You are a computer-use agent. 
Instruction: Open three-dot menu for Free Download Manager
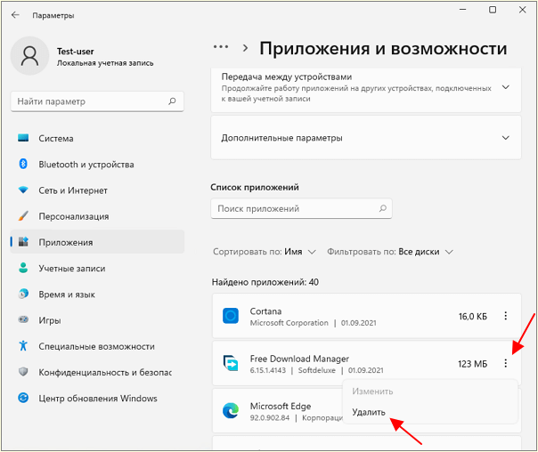pos(505,363)
